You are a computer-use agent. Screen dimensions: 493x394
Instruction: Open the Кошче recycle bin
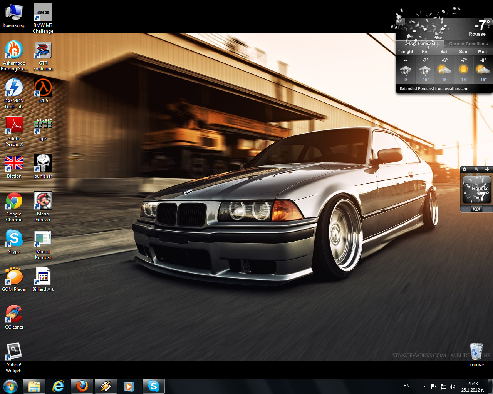pyautogui.click(x=476, y=355)
